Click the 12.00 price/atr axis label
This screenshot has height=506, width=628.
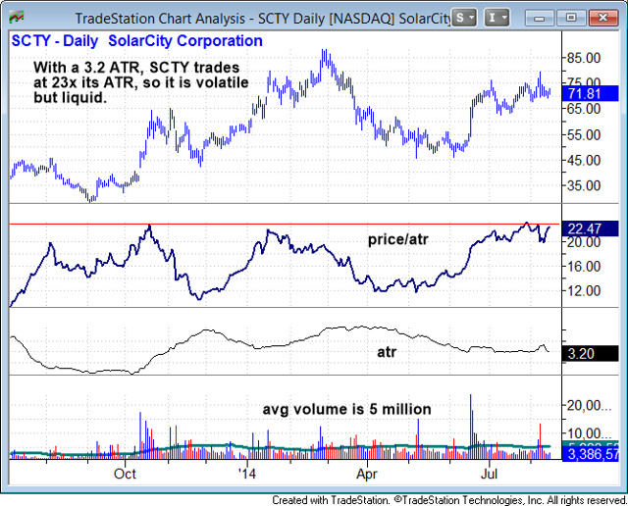[584, 291]
